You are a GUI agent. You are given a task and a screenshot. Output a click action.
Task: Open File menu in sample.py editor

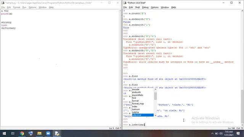click(3, 7)
